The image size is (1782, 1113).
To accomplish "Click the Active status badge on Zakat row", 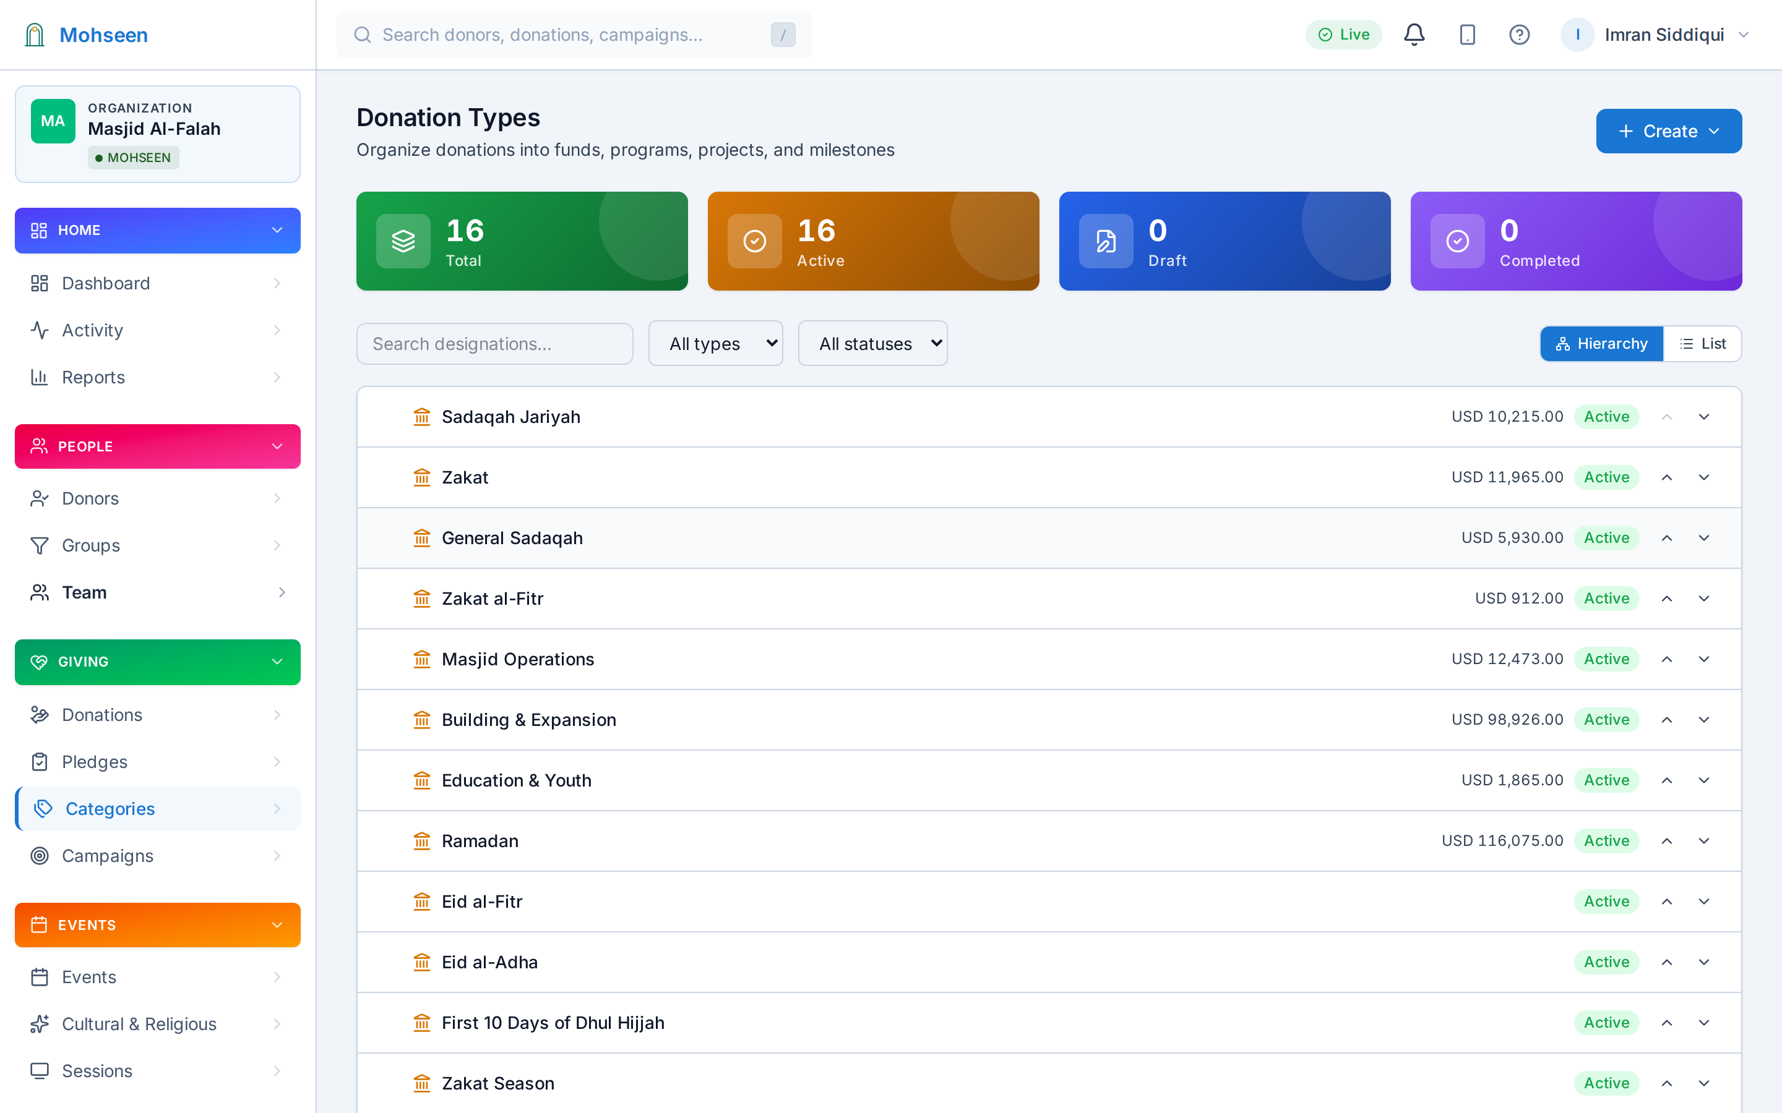I will [1606, 477].
